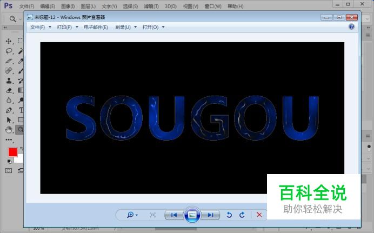Open Photoshop 选择(S) menu

[130, 6]
